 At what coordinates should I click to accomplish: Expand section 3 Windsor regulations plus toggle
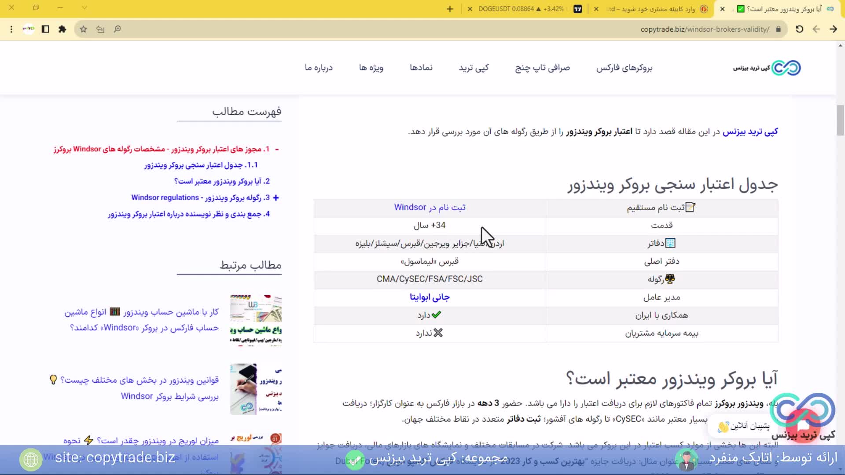(x=276, y=198)
